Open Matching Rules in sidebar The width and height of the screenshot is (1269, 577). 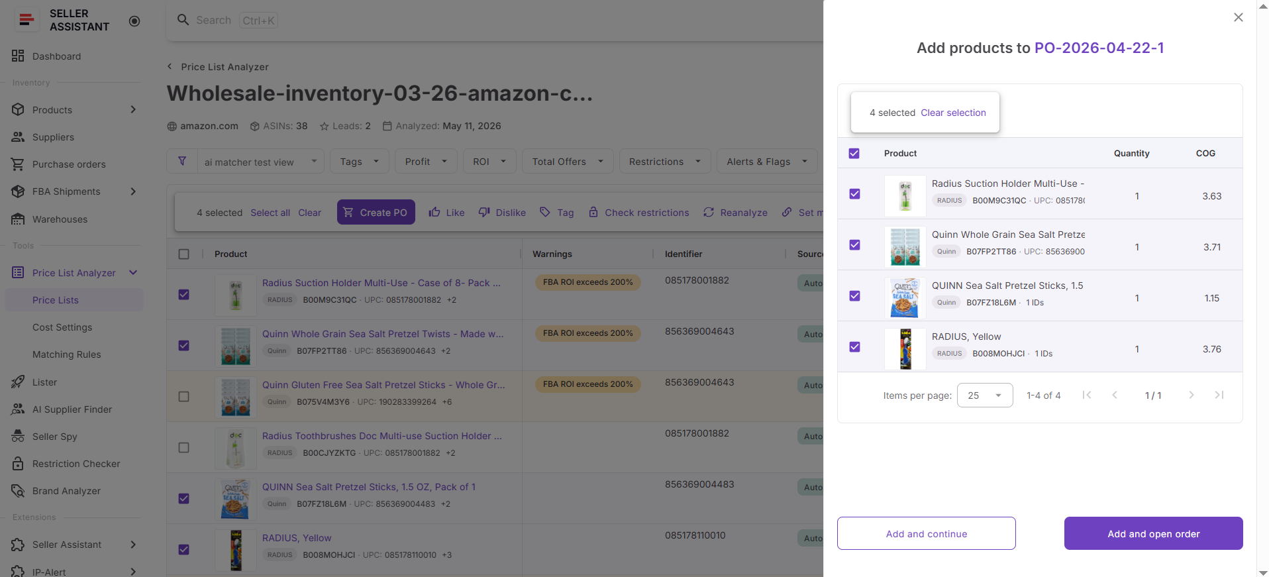(67, 354)
